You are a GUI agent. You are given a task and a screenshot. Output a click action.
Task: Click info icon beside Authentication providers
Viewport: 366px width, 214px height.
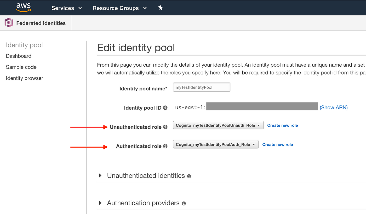click(x=184, y=204)
